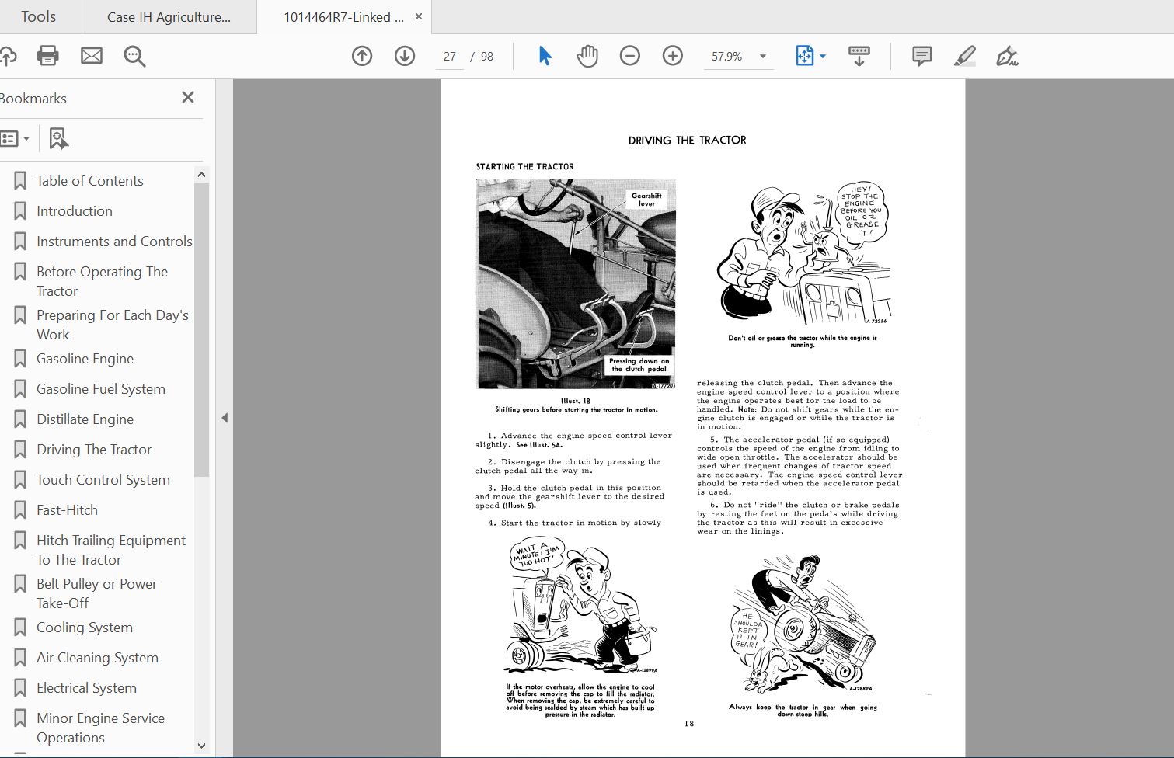Screen dimensions: 1174x758
Task: Click the 'Hey! Stop the engine' cartoon
Action: (x=803, y=254)
